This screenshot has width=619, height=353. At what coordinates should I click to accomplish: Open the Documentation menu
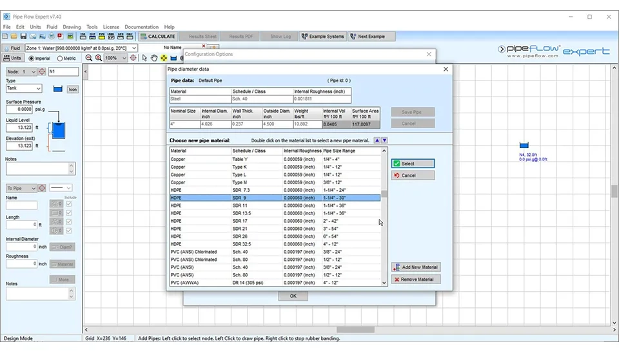click(x=141, y=27)
